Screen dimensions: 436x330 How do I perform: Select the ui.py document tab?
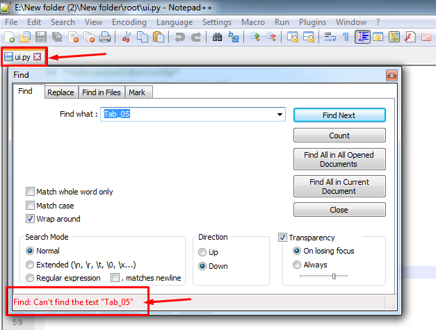point(22,57)
